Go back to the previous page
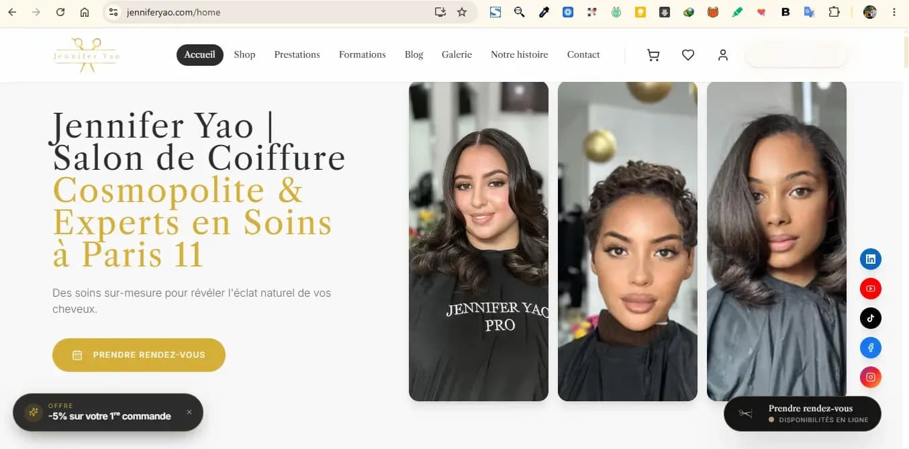The width and height of the screenshot is (909, 449). click(x=12, y=12)
